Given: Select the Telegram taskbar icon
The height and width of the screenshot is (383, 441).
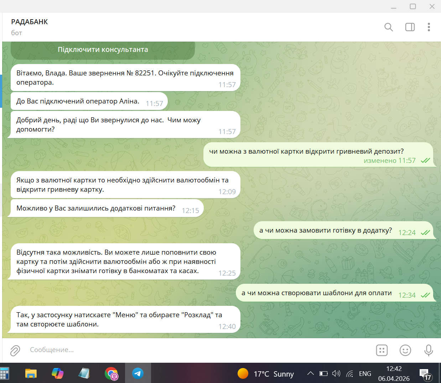Looking at the screenshot, I should tap(138, 373).
